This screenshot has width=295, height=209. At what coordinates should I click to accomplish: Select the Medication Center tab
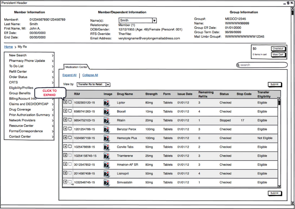coord(76,67)
